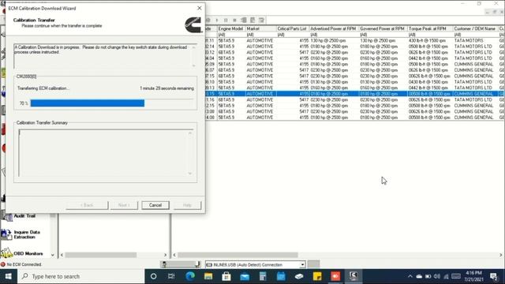
Task: Click scroll-down arrow in Transfer Summary box
Action: 190,174
